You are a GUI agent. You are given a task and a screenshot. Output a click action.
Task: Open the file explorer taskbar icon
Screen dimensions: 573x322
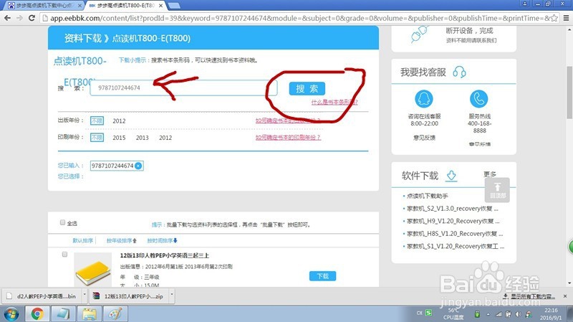[90, 314]
